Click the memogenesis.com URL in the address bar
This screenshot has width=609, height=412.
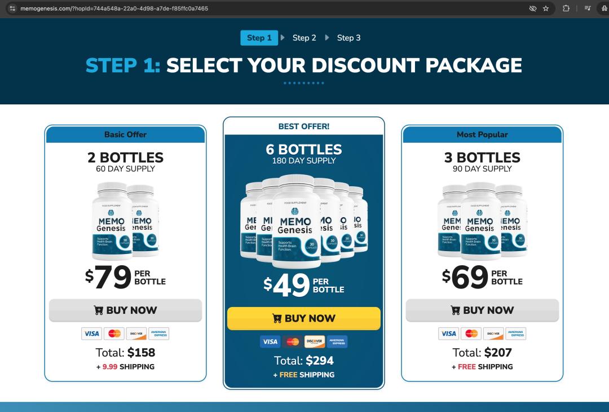[114, 8]
